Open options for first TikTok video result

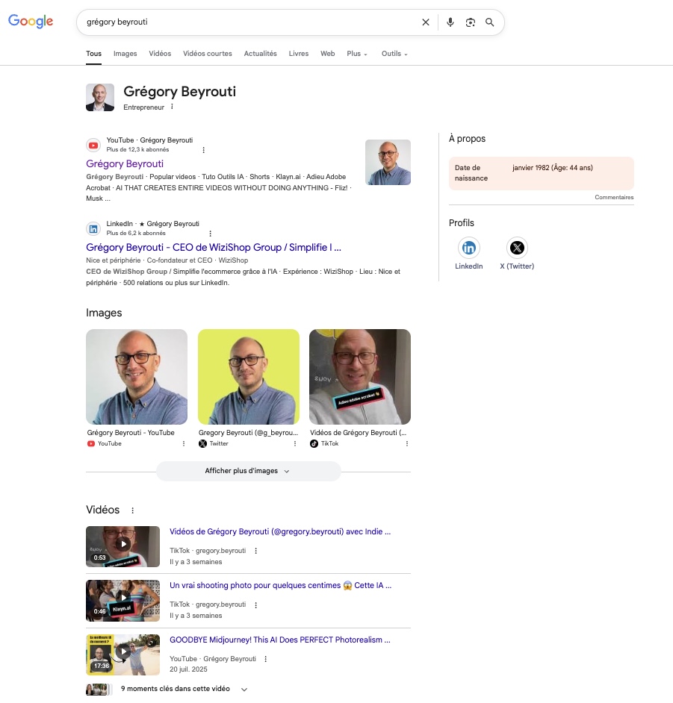tap(255, 551)
